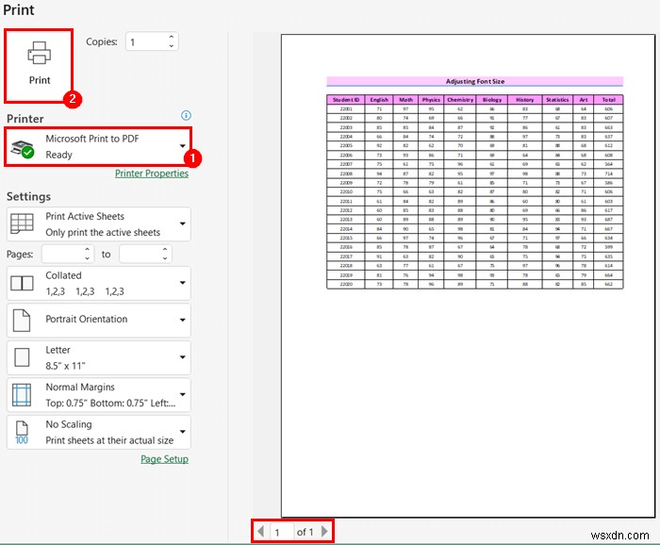Open the No Scaling dropdown
Screen dimensions: 660x545
[x=98, y=432]
